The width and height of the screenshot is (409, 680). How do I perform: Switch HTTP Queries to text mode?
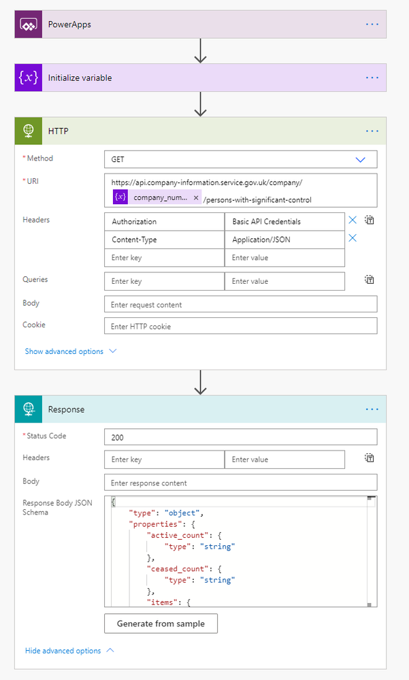point(369,279)
